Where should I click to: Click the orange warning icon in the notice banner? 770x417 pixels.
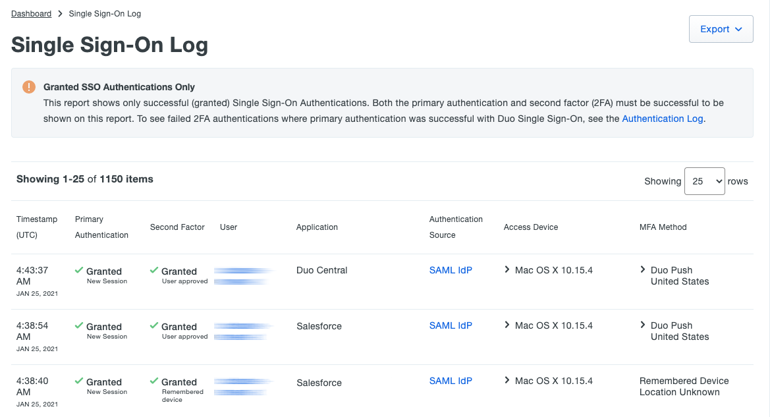click(29, 86)
